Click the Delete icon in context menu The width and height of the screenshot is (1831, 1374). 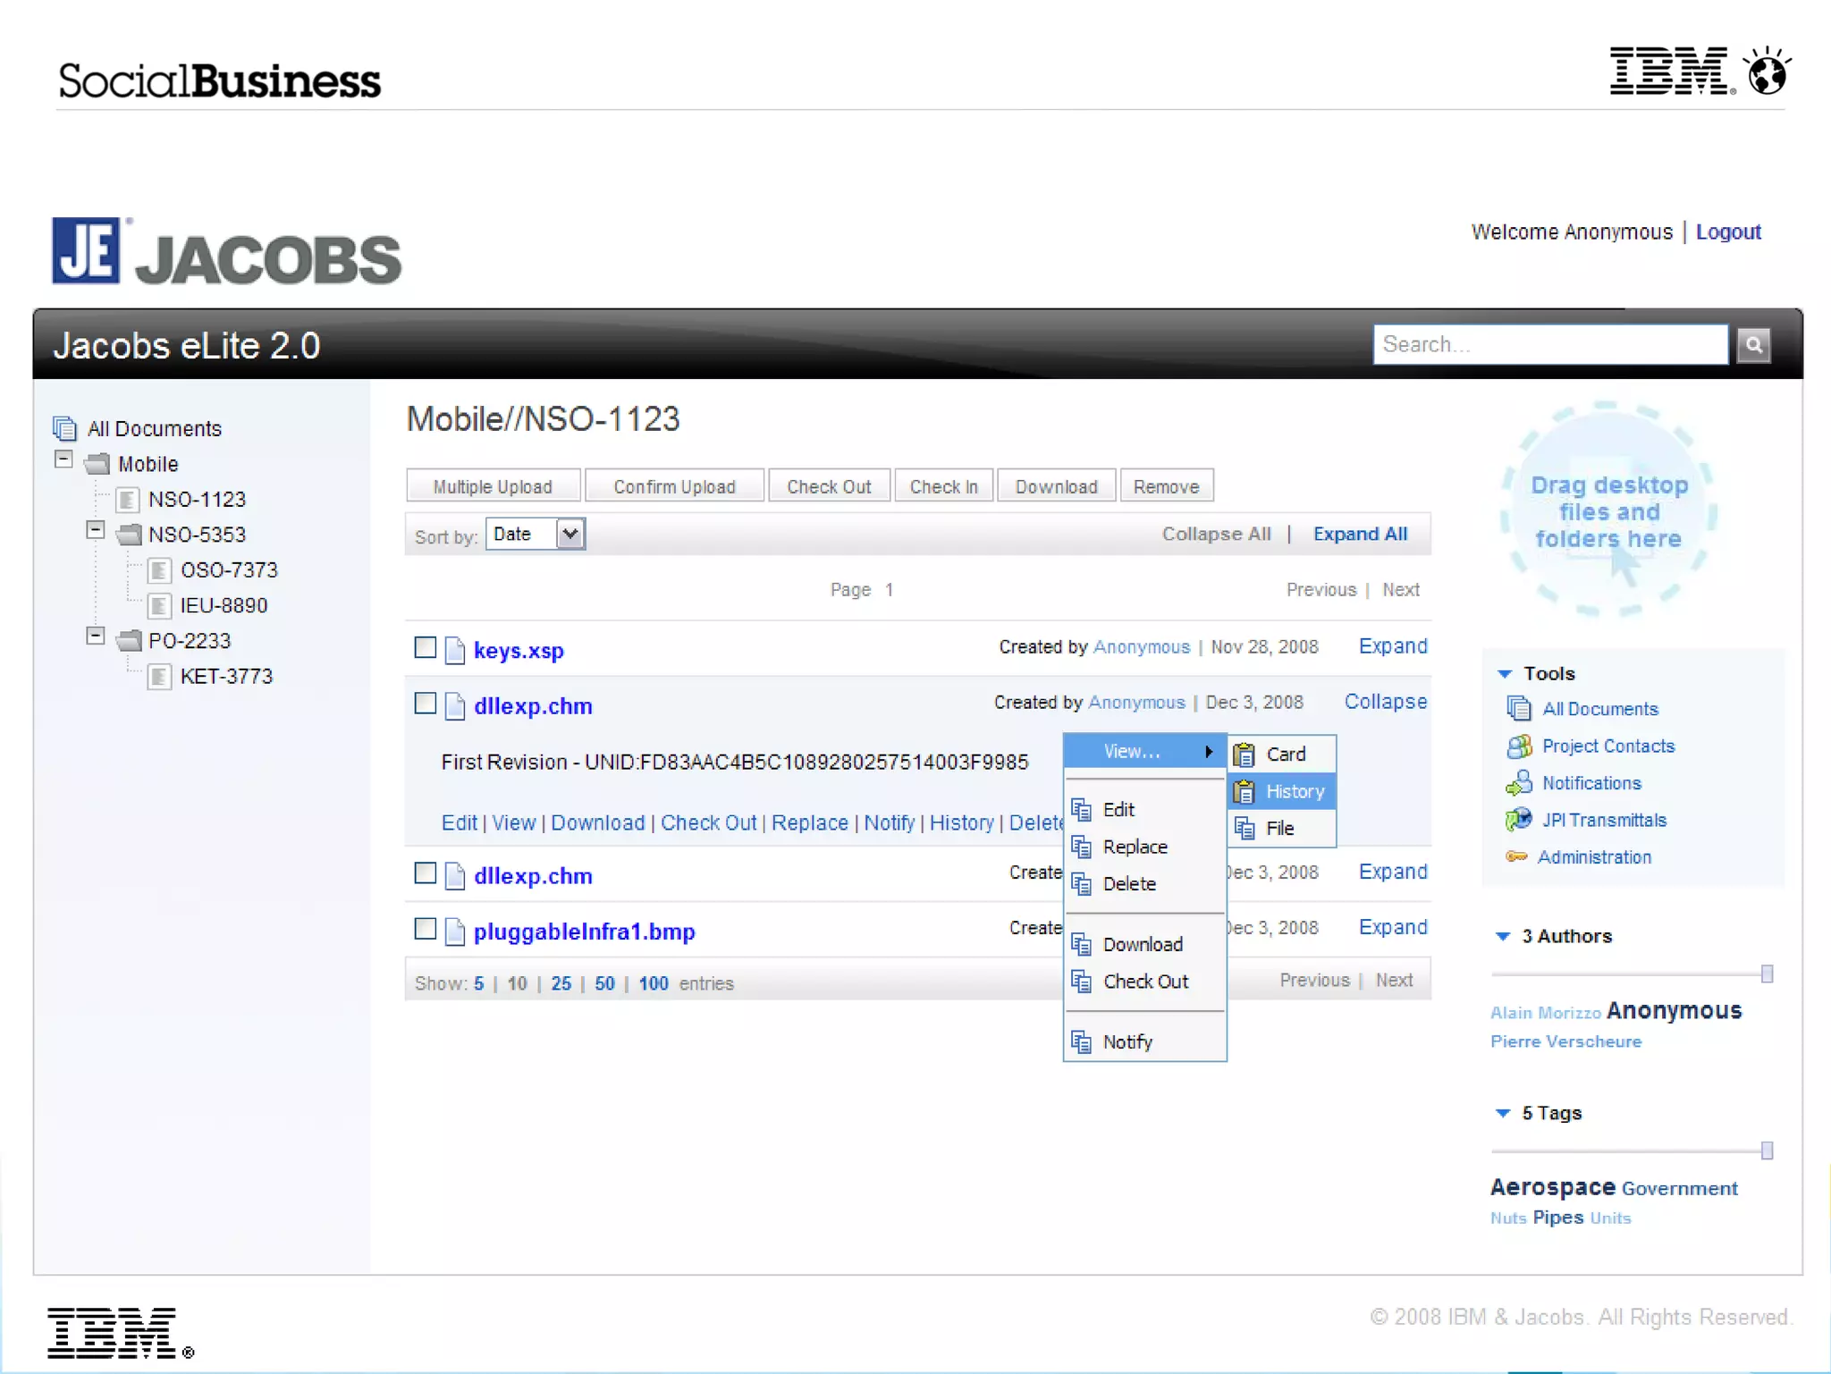coord(1082,884)
